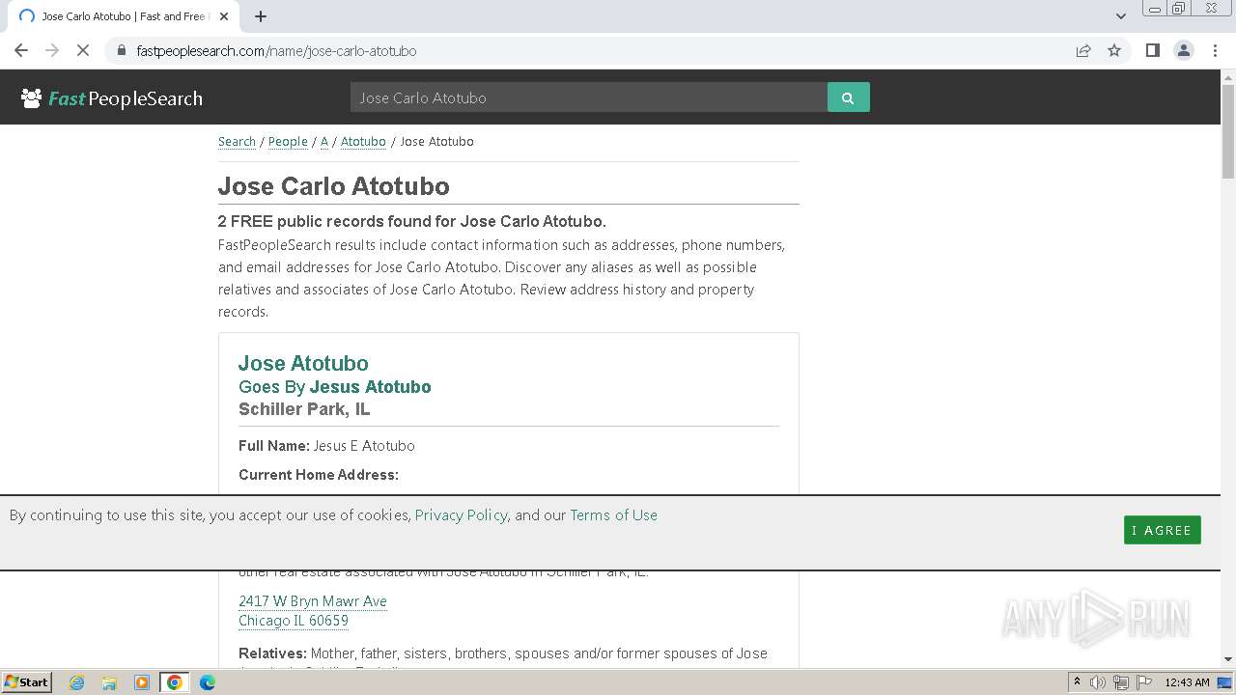Click the browser back arrow
Screen dimensions: 1236x695
pyautogui.click(x=21, y=50)
